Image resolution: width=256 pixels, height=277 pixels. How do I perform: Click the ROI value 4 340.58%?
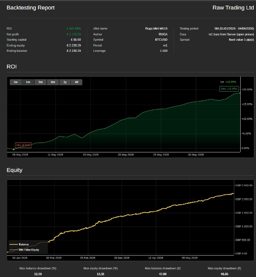point(73,29)
